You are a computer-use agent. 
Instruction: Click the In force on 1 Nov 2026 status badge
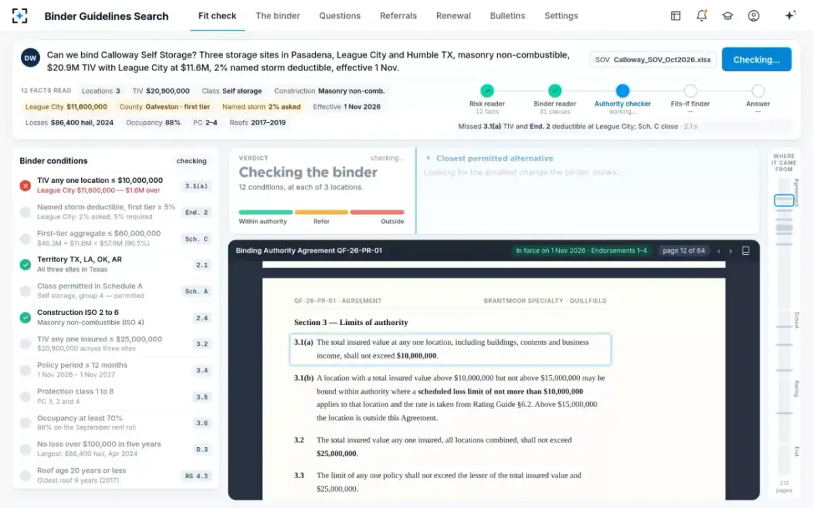(x=581, y=251)
